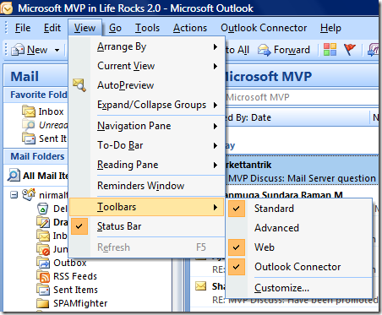Toggle the Standard toolbar checkmark

[237, 209]
